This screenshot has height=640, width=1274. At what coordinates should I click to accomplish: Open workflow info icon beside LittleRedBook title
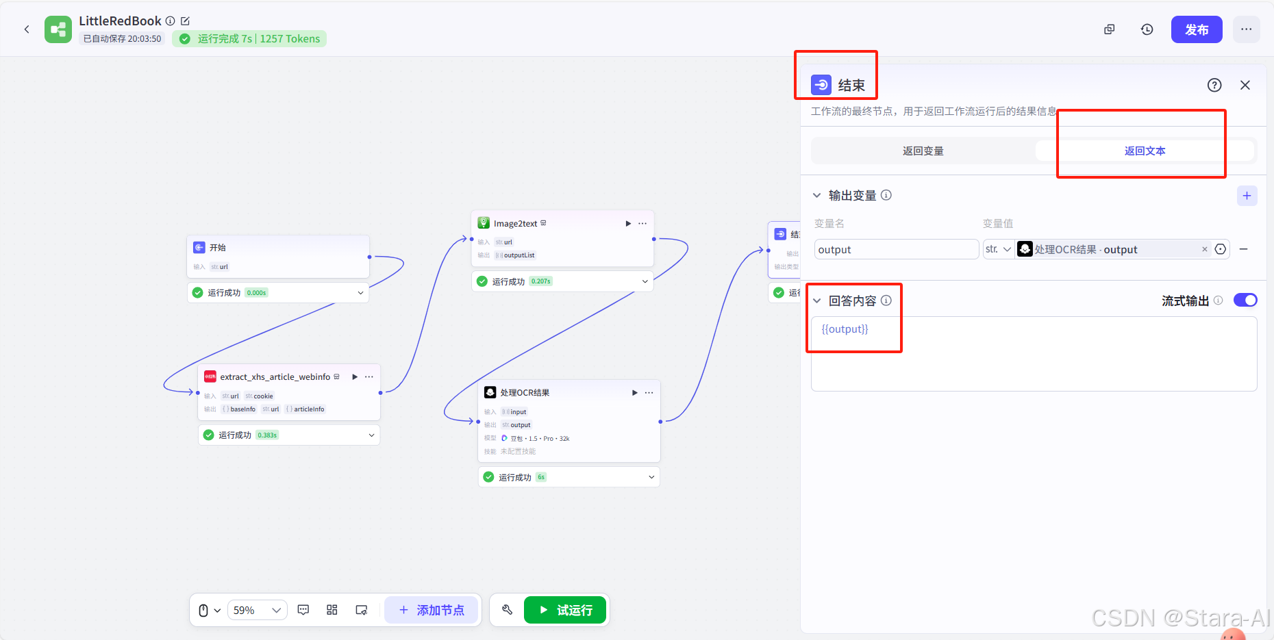point(171,21)
